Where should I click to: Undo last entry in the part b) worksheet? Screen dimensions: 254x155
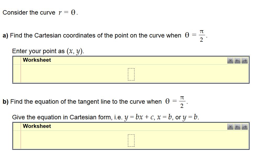click(238, 127)
